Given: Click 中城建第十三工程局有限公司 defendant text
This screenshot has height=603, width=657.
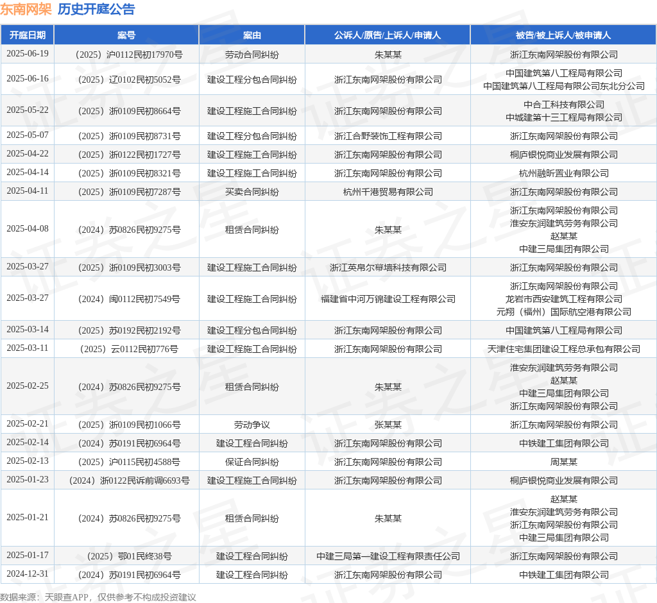Looking at the screenshot, I should click(563, 117).
